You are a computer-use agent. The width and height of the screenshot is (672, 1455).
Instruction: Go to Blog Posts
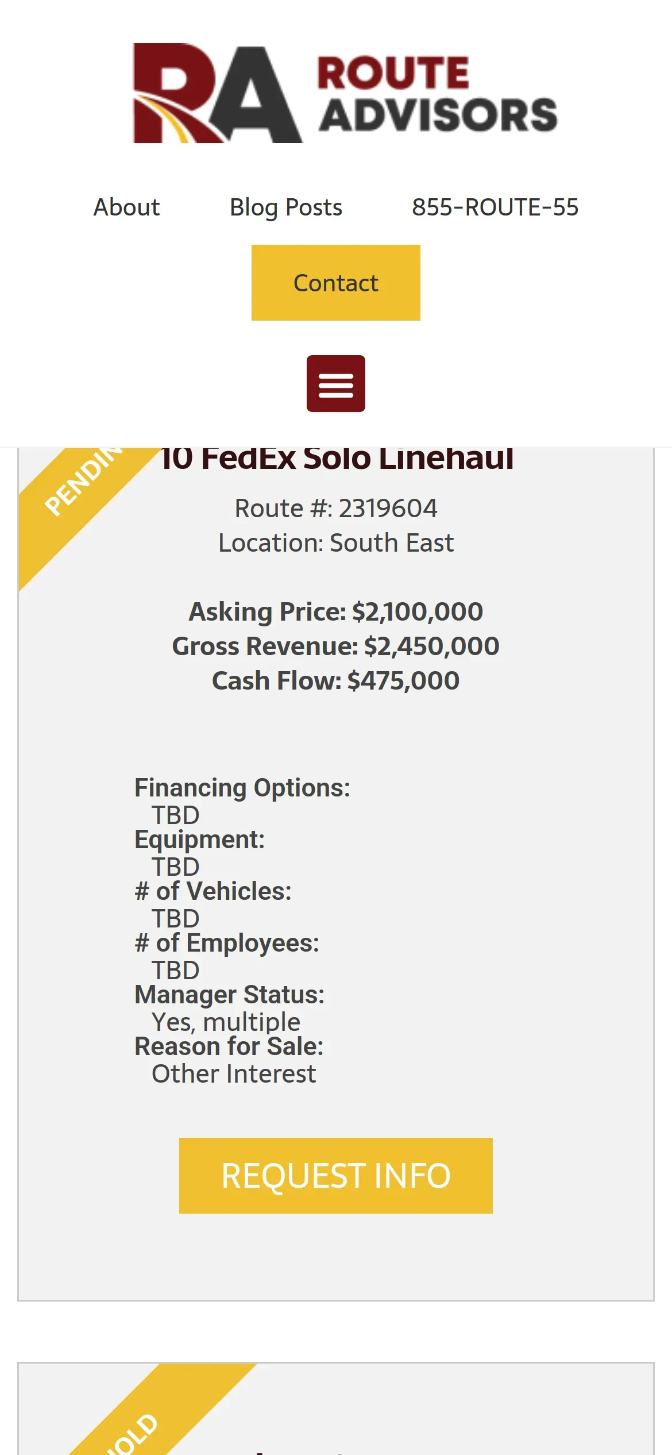285,207
